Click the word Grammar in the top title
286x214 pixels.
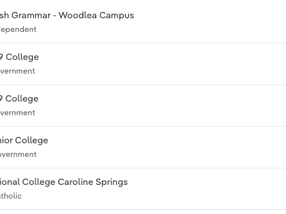pyautogui.click(x=31, y=15)
